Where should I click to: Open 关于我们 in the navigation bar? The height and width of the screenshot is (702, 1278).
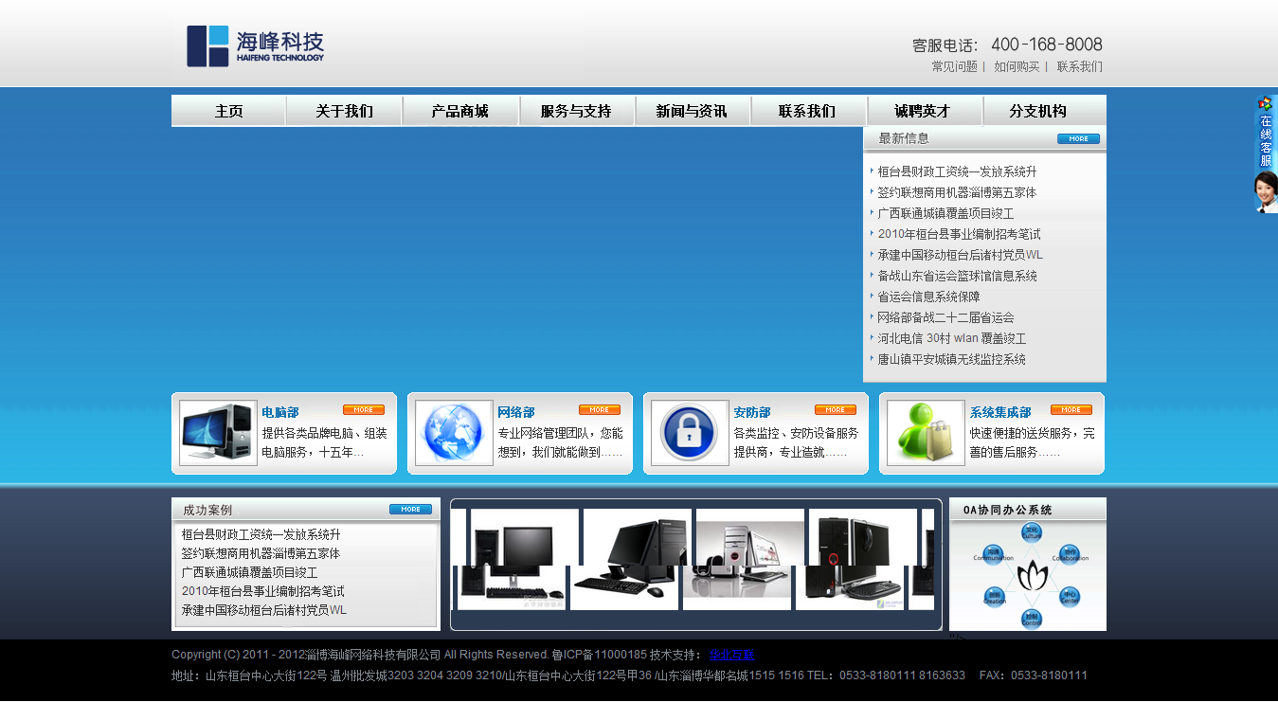pos(344,111)
